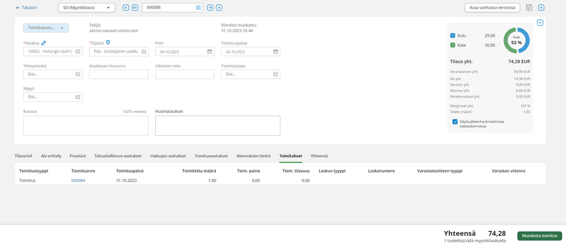566x245 pixels.
Task: Open the Provisiot tab
Action: tap(78, 156)
